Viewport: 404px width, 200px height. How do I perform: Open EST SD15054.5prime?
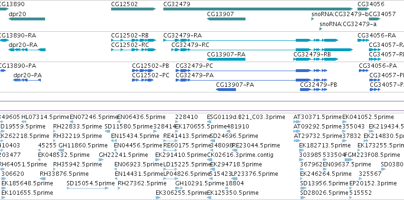(x=90, y=183)
